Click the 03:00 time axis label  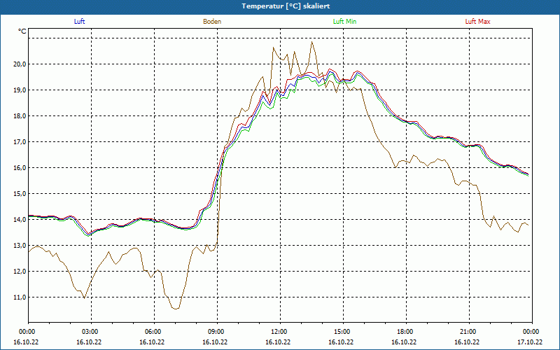(91, 332)
